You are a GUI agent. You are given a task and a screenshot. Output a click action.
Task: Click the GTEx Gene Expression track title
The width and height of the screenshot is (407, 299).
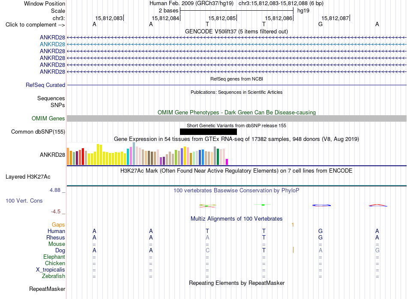pyautogui.click(x=236, y=139)
